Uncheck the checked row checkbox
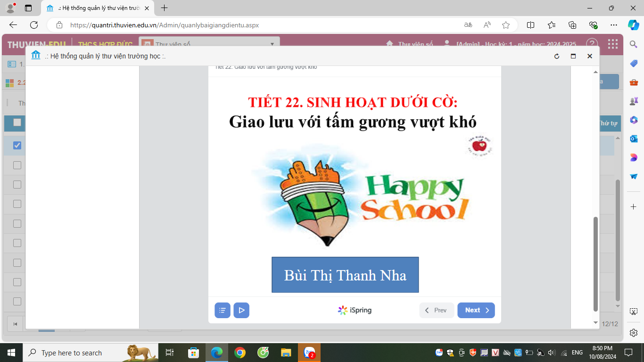Screen dimensions: 644x362 [17, 145]
